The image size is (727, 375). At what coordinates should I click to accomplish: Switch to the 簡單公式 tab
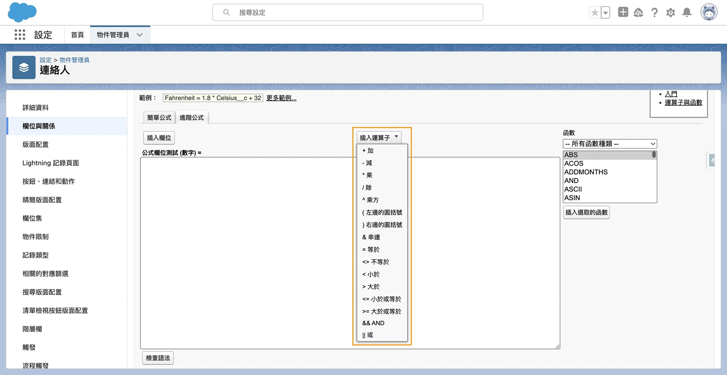tap(158, 117)
